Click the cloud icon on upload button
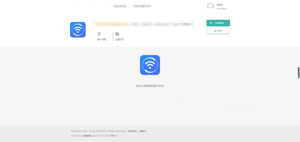This screenshot has height=142, width=300. pos(211,23)
